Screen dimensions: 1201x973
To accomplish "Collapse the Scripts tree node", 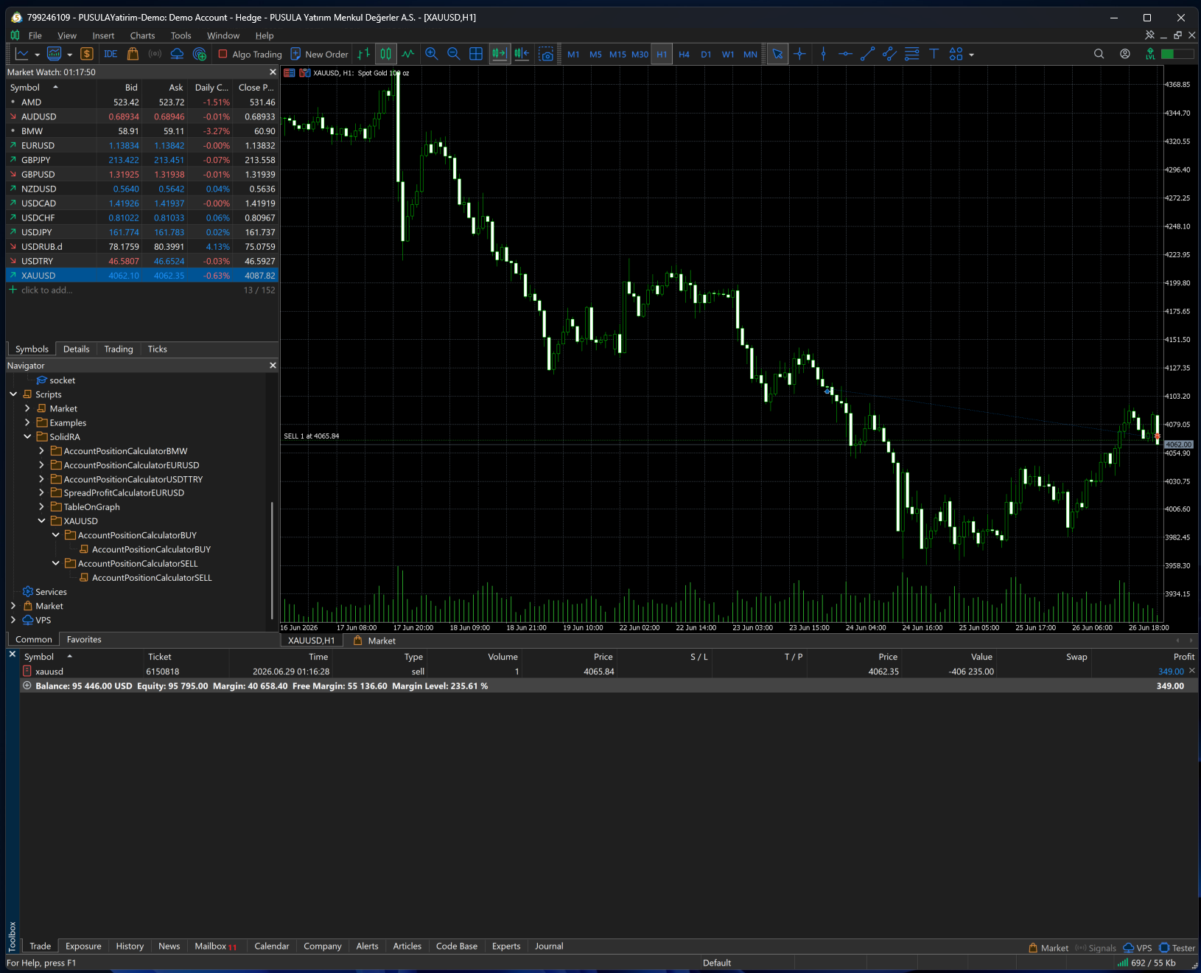I will tap(13, 394).
